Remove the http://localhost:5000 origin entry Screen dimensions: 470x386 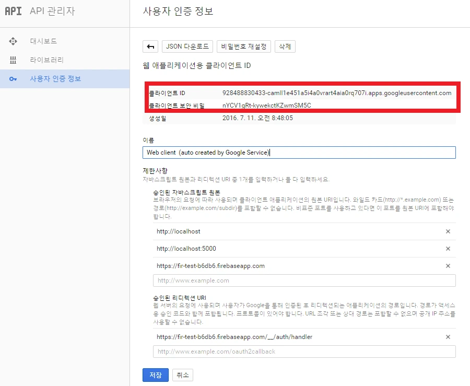448,249
